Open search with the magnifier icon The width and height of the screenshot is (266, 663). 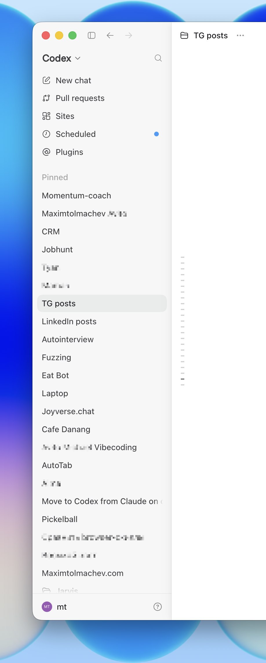(158, 58)
